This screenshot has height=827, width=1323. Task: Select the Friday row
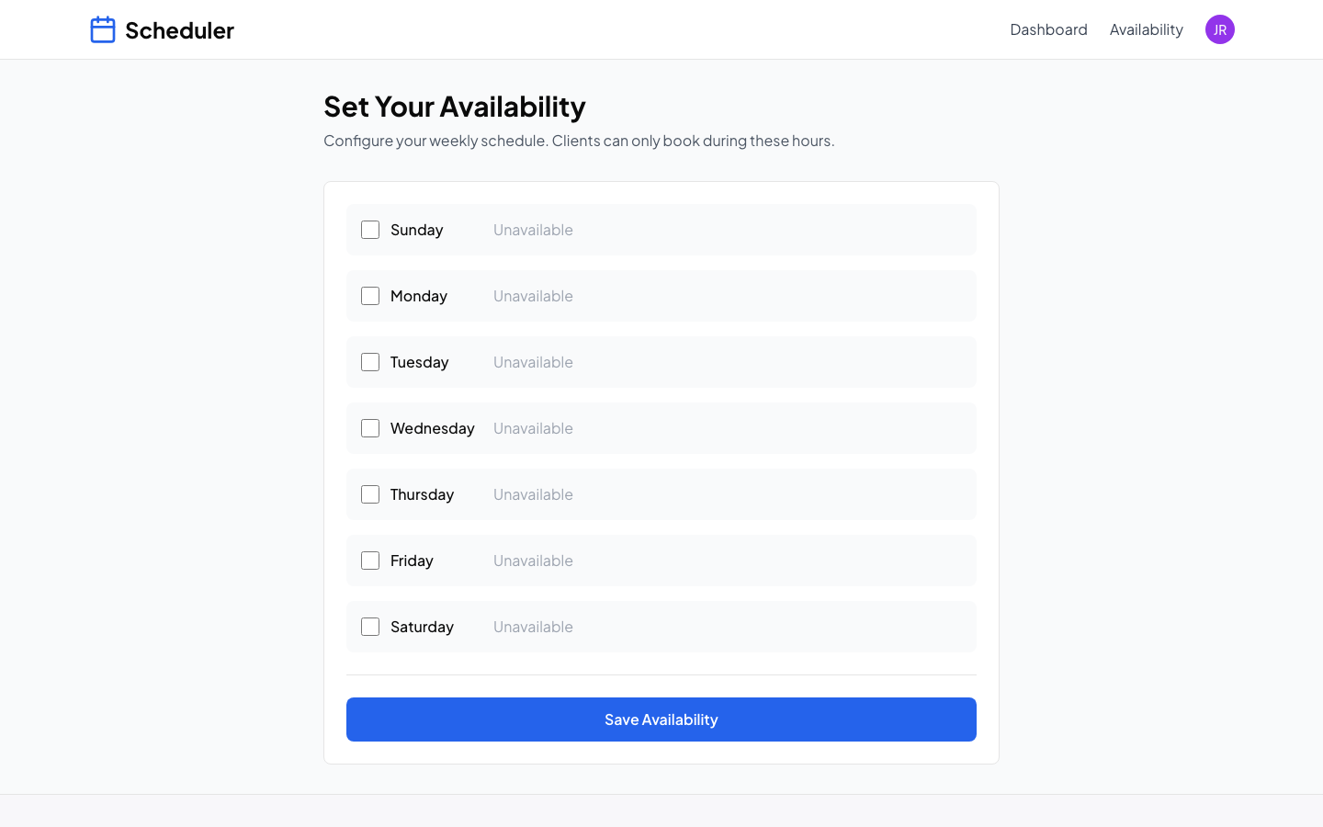pos(661,561)
